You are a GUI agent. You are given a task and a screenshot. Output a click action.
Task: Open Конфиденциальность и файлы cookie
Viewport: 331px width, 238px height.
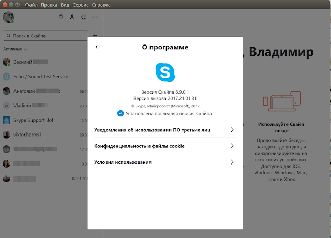point(165,146)
